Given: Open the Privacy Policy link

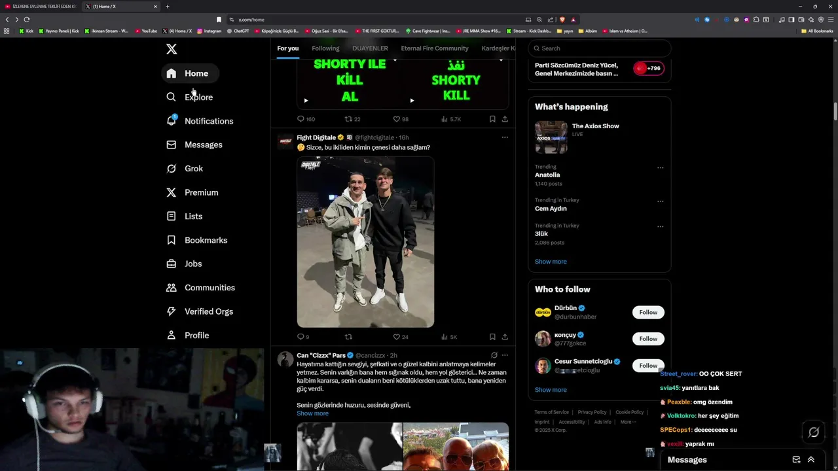Looking at the screenshot, I should click(x=592, y=412).
